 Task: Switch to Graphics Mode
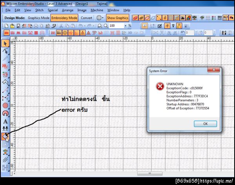click(x=38, y=18)
